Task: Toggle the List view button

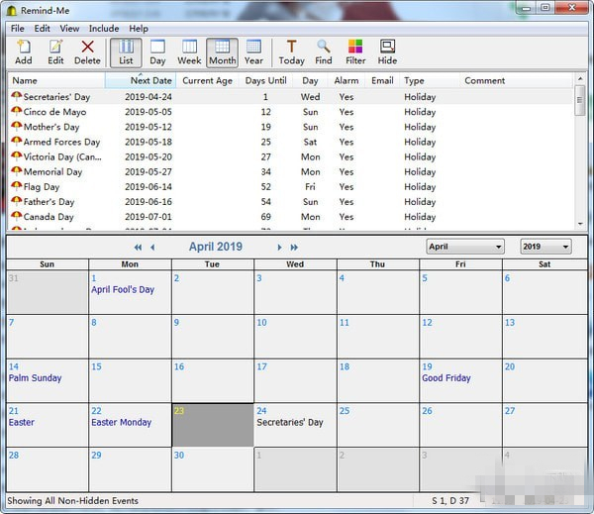Action: pyautogui.click(x=126, y=51)
